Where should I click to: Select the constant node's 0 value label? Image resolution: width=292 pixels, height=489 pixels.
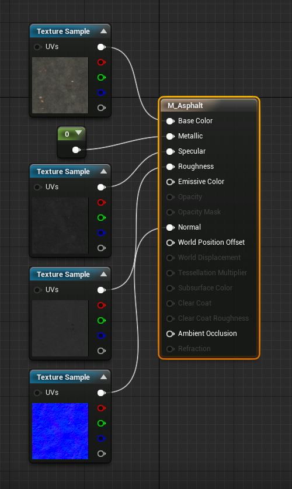point(67,134)
